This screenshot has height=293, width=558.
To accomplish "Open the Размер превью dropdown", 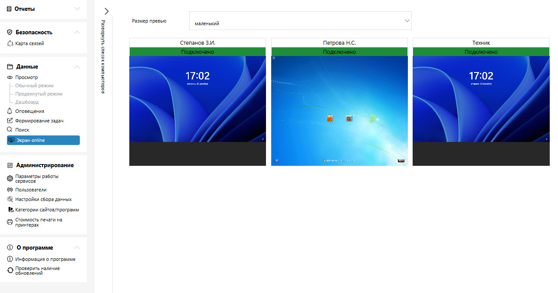I will point(300,21).
